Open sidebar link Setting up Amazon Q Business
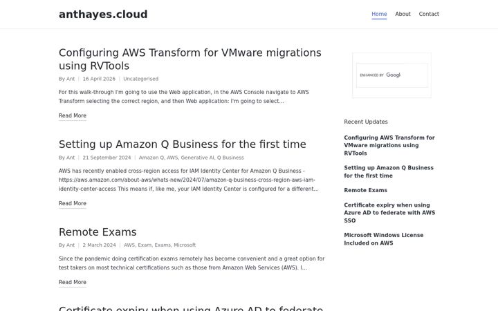This screenshot has height=311, width=498. coord(389,171)
